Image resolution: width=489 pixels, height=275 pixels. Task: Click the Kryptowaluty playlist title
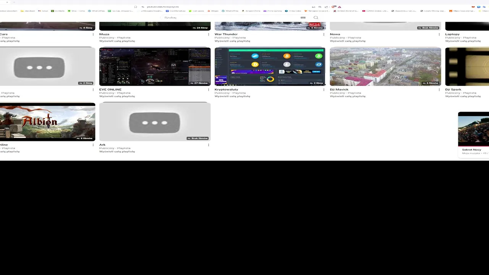[226, 90]
